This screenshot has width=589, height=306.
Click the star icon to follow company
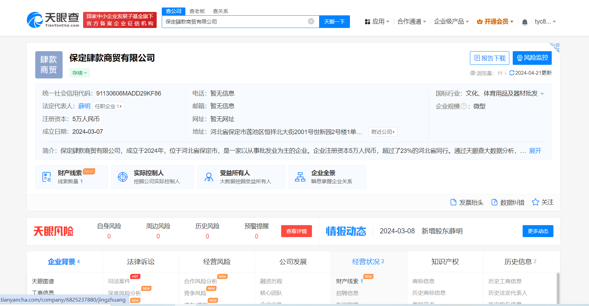pyautogui.click(x=535, y=202)
